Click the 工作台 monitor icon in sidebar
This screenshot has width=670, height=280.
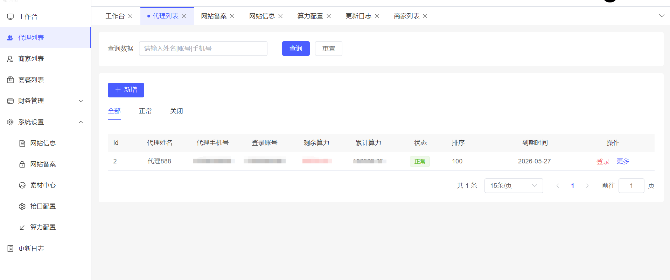11,17
